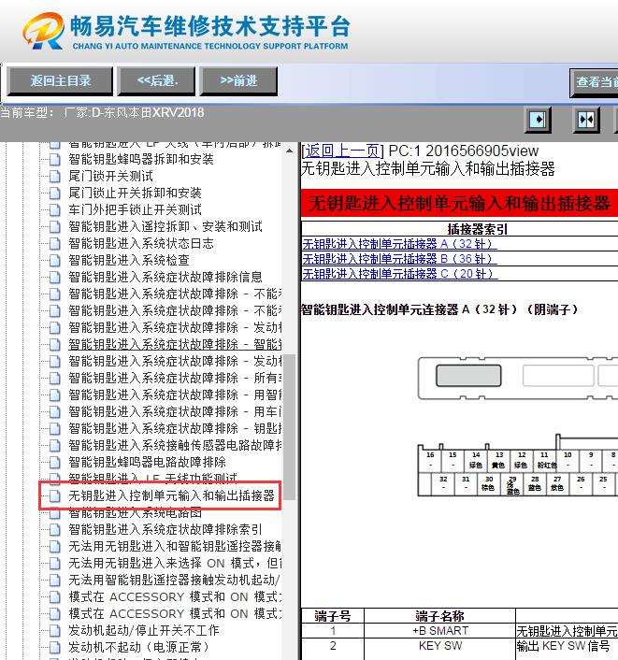
Task: Click the 插接器索引 table header
Action: pyautogui.click(x=478, y=229)
